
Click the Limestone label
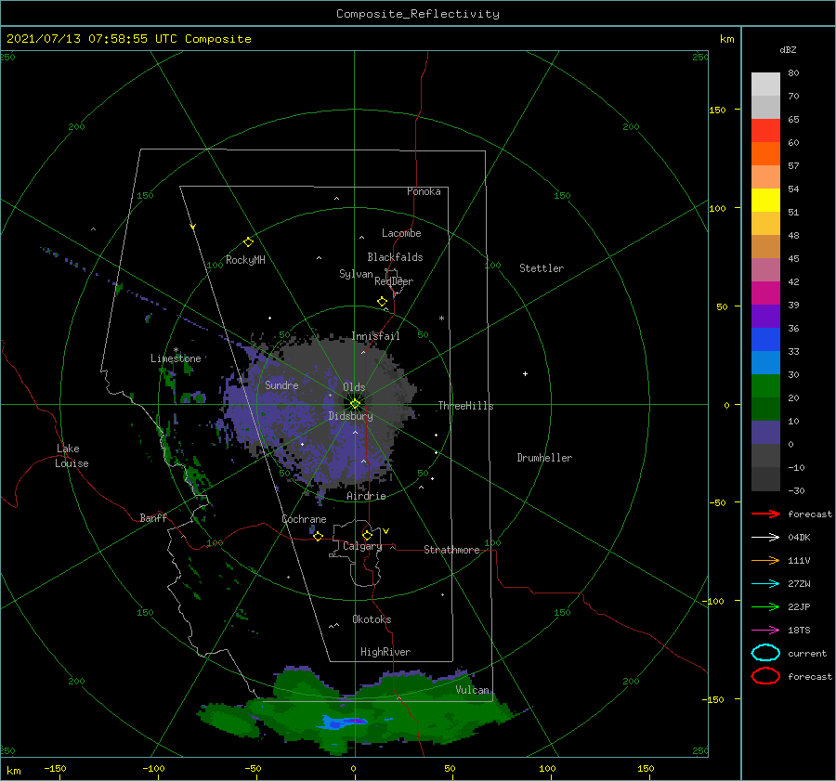(x=176, y=358)
